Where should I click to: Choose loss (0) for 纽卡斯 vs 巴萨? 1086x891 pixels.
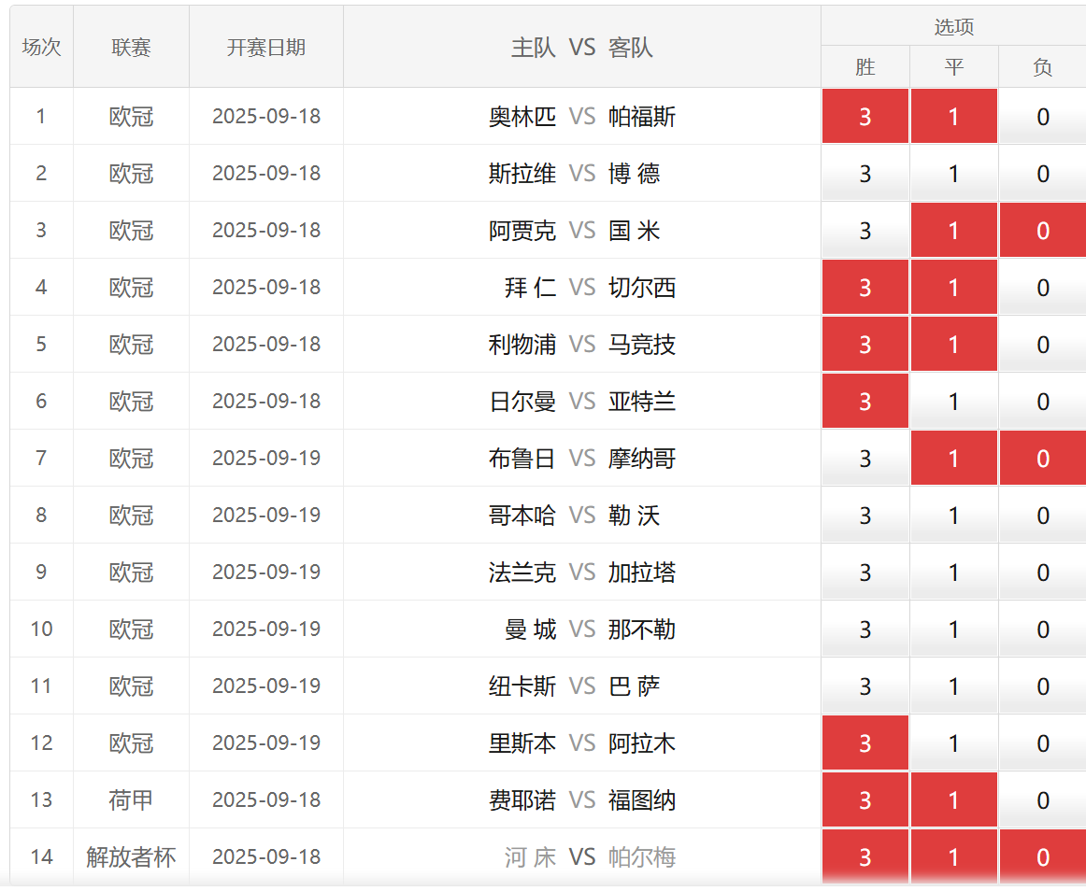pos(1043,686)
